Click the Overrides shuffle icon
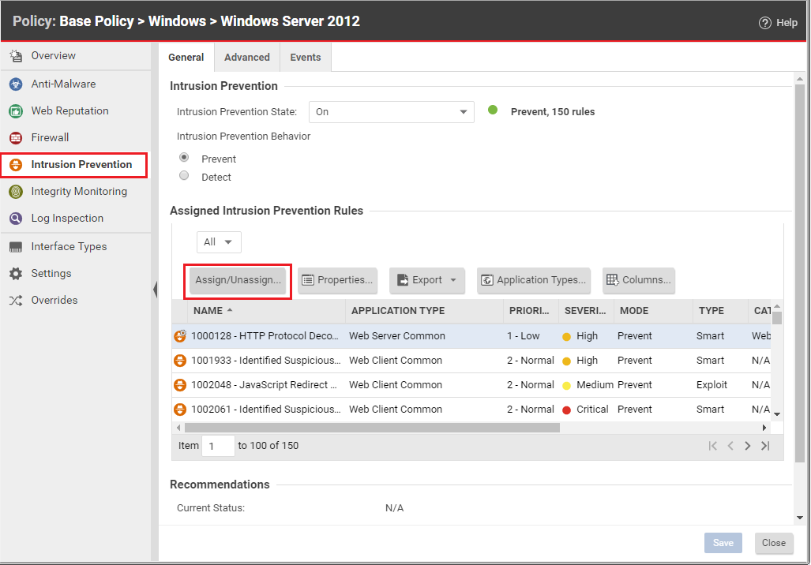This screenshot has width=811, height=565. (x=16, y=301)
